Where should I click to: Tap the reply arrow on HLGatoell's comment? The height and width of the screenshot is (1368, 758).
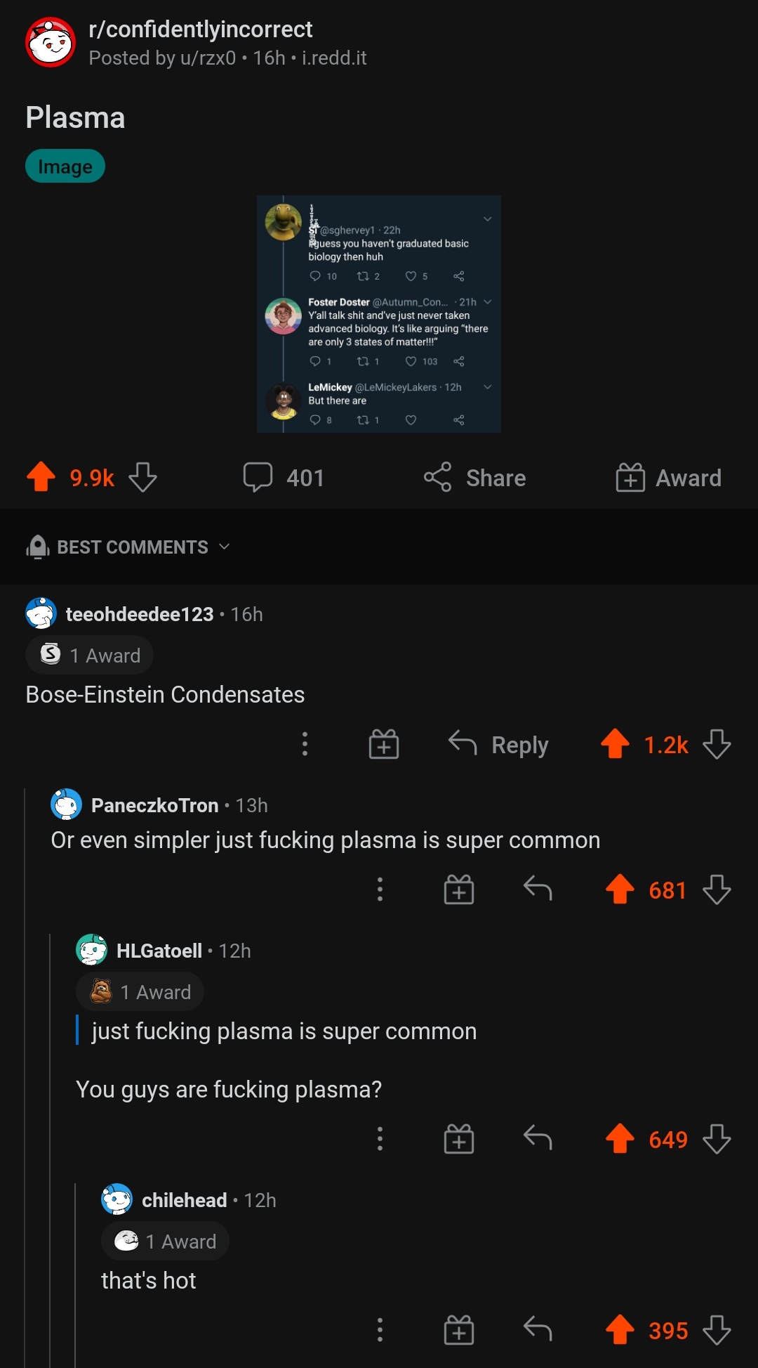[538, 1138]
